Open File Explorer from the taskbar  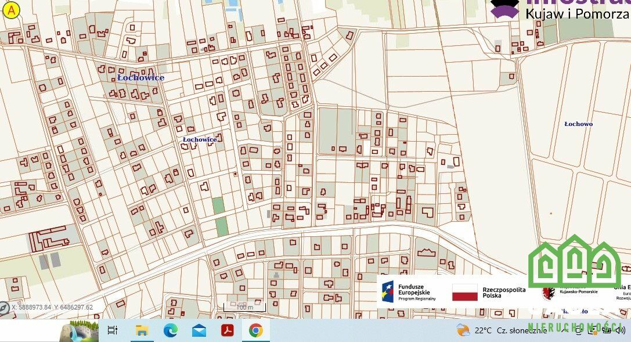(141, 330)
